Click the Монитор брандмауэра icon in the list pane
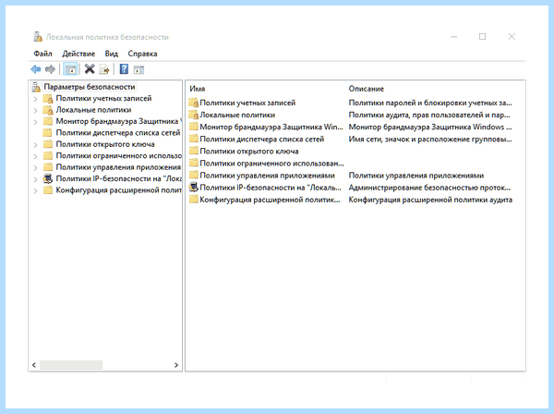 193,127
